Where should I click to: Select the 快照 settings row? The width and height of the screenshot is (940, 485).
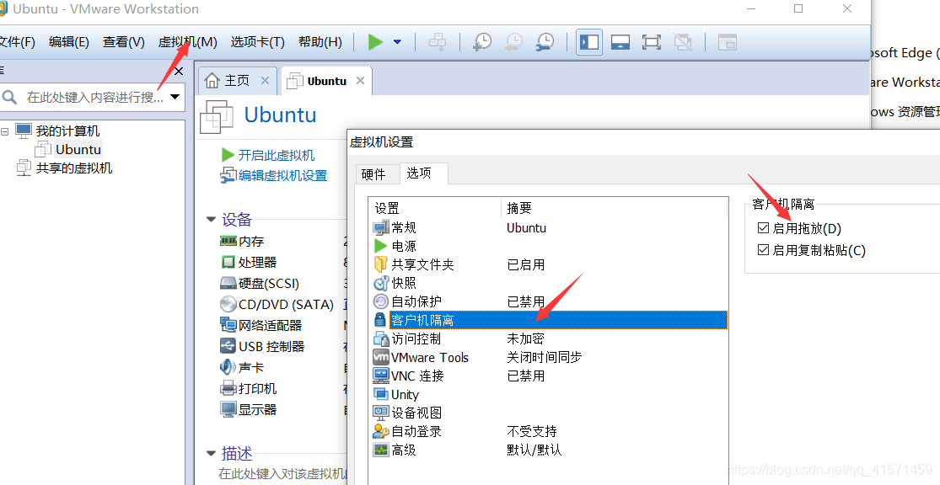(x=549, y=283)
